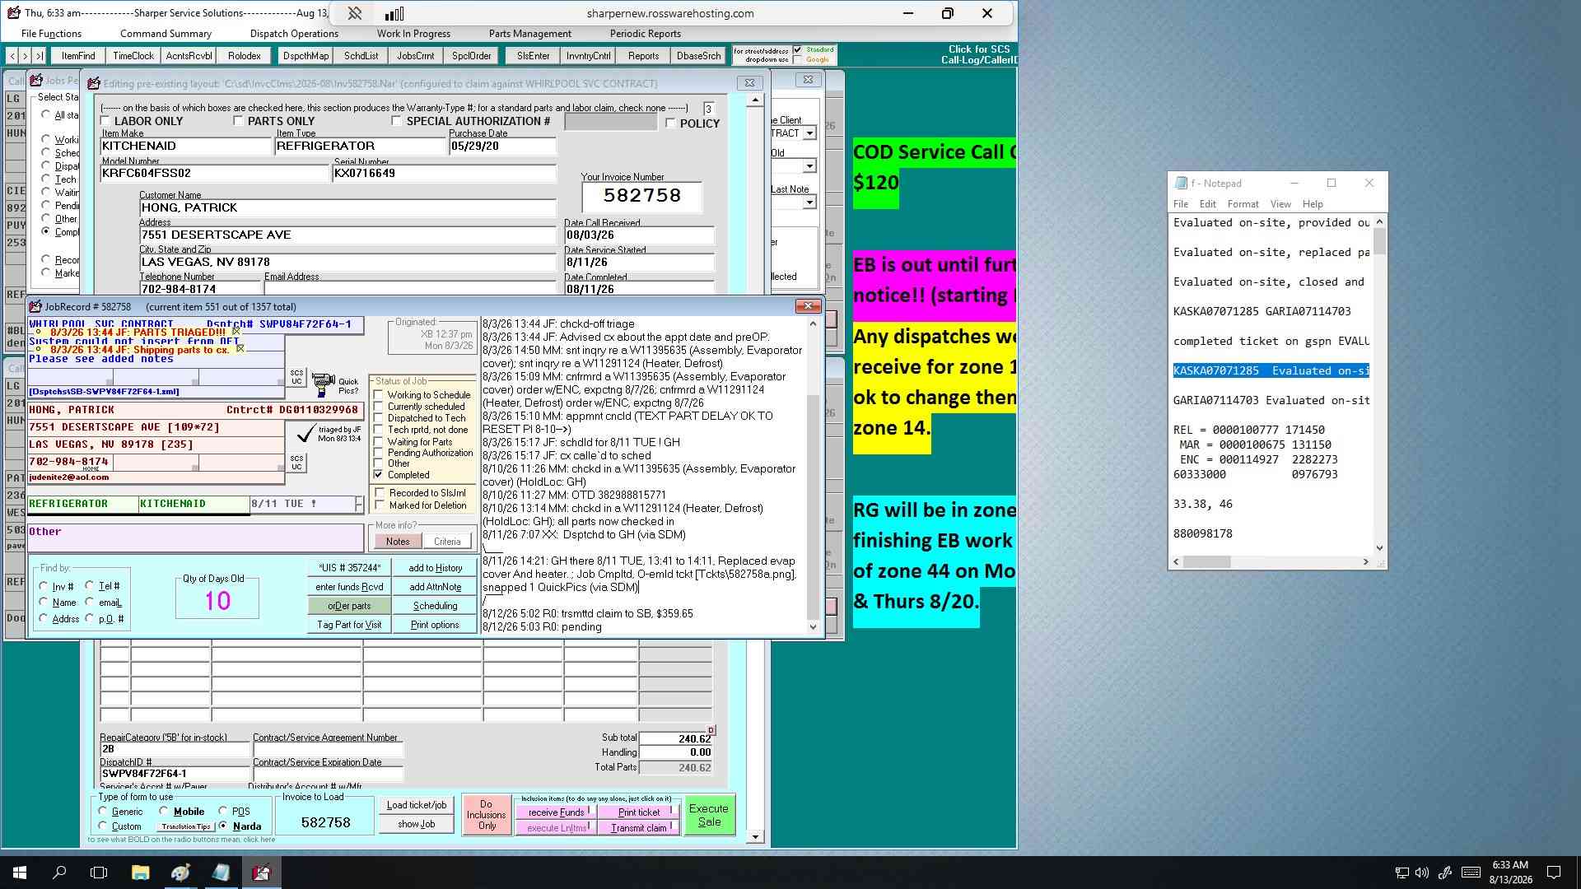Screen dimensions: 1581x889
Task: Unpin the remote session connection bar
Action: 354,13
